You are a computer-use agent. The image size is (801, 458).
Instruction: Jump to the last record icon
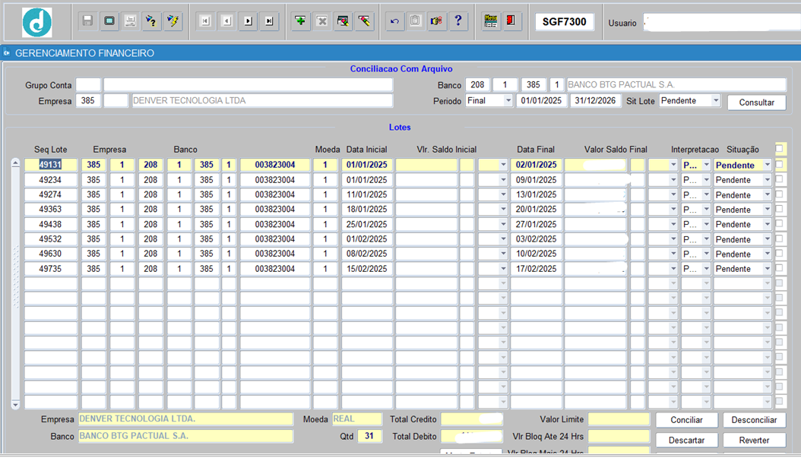(x=269, y=21)
